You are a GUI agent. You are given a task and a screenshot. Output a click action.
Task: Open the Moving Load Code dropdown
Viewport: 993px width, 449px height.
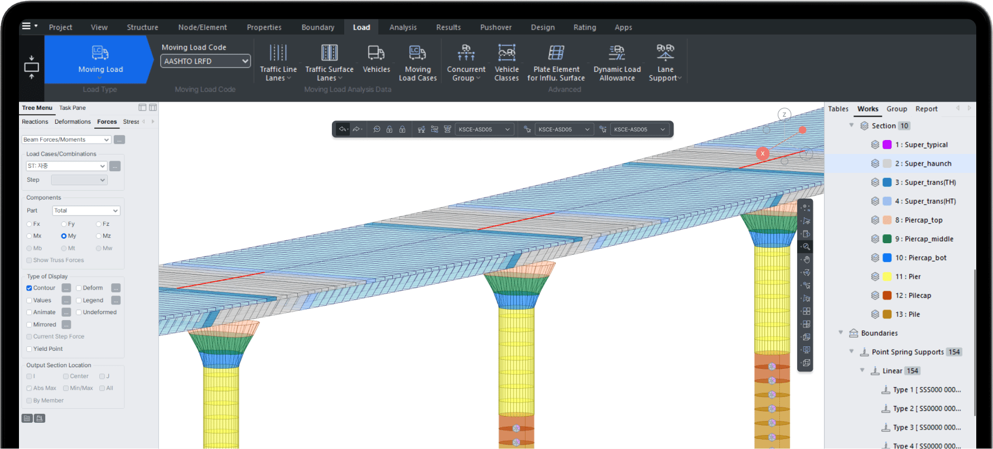click(205, 61)
